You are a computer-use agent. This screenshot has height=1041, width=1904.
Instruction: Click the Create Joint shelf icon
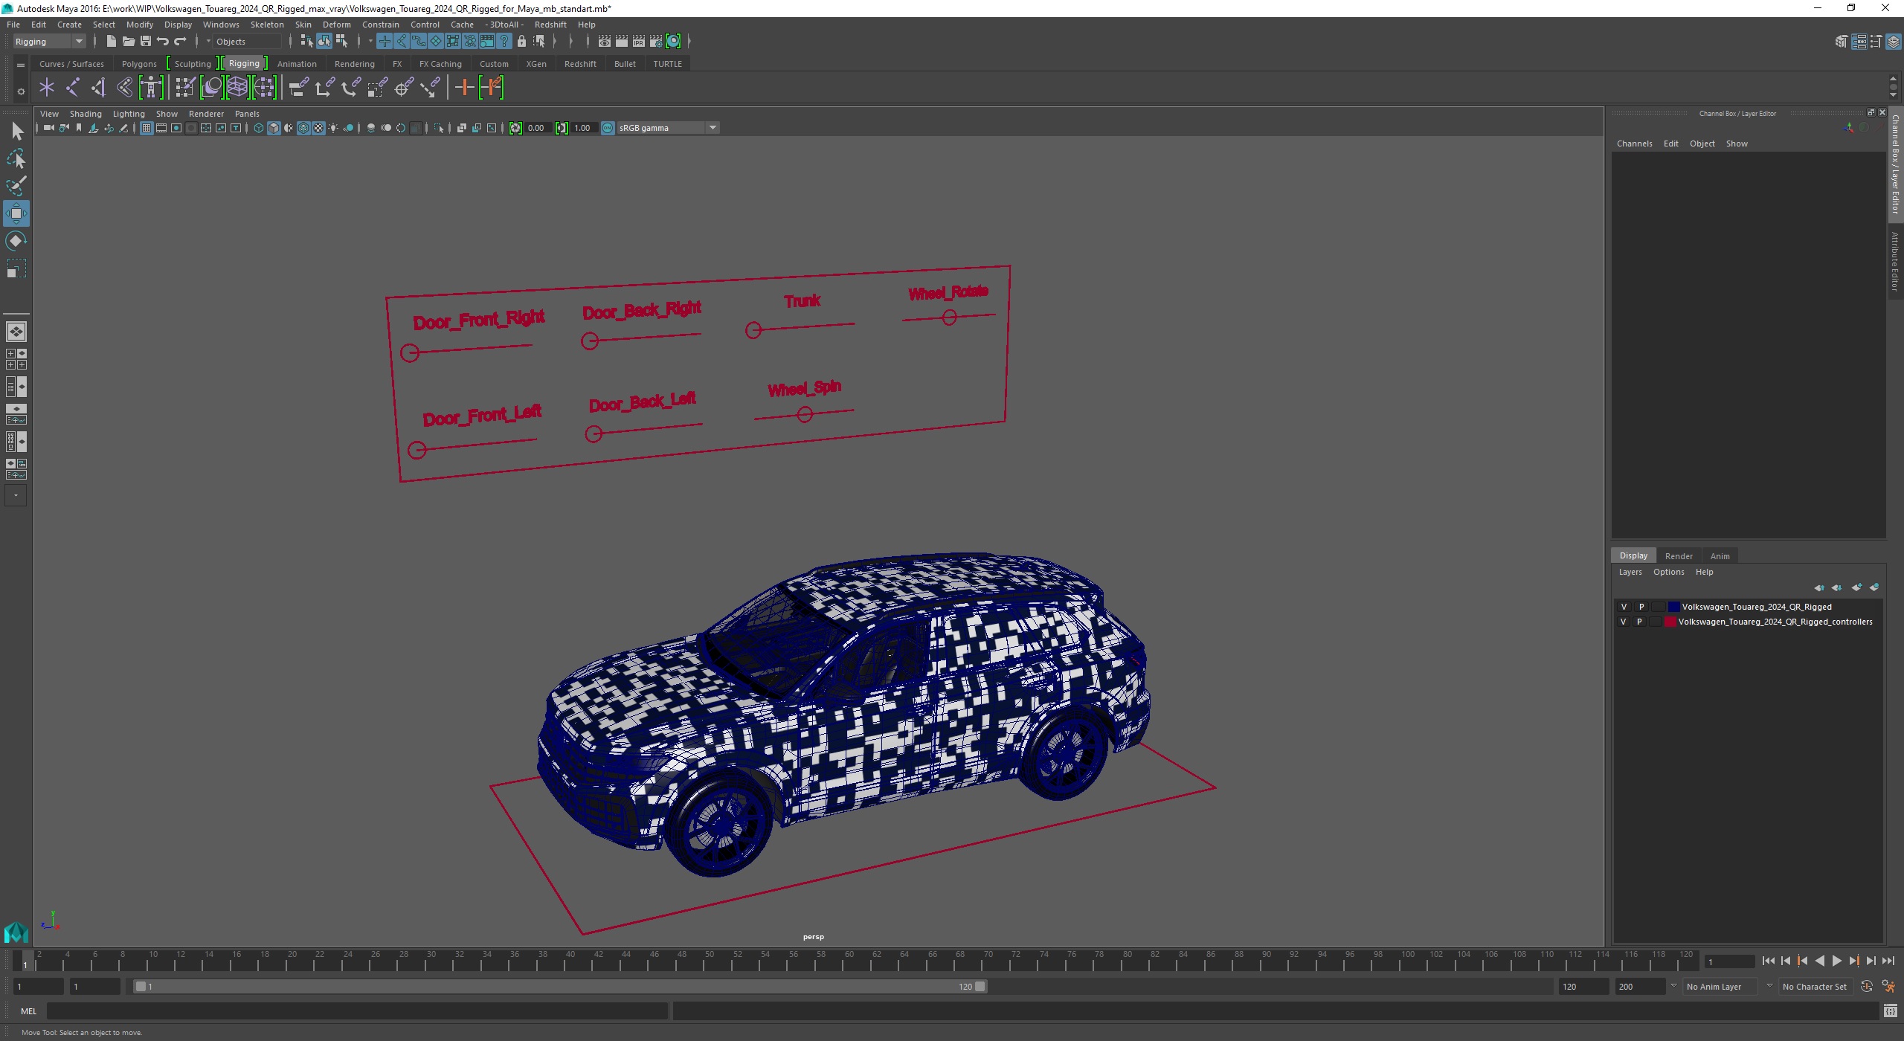[x=73, y=88]
